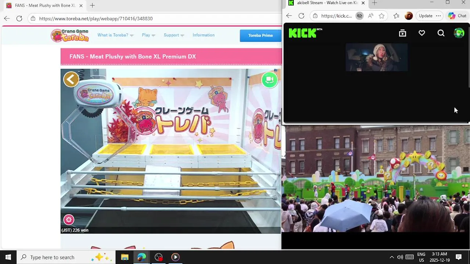Viewport: 470px width, 264px height.
Task: Click the Kick URL address field
Action: tap(336, 16)
